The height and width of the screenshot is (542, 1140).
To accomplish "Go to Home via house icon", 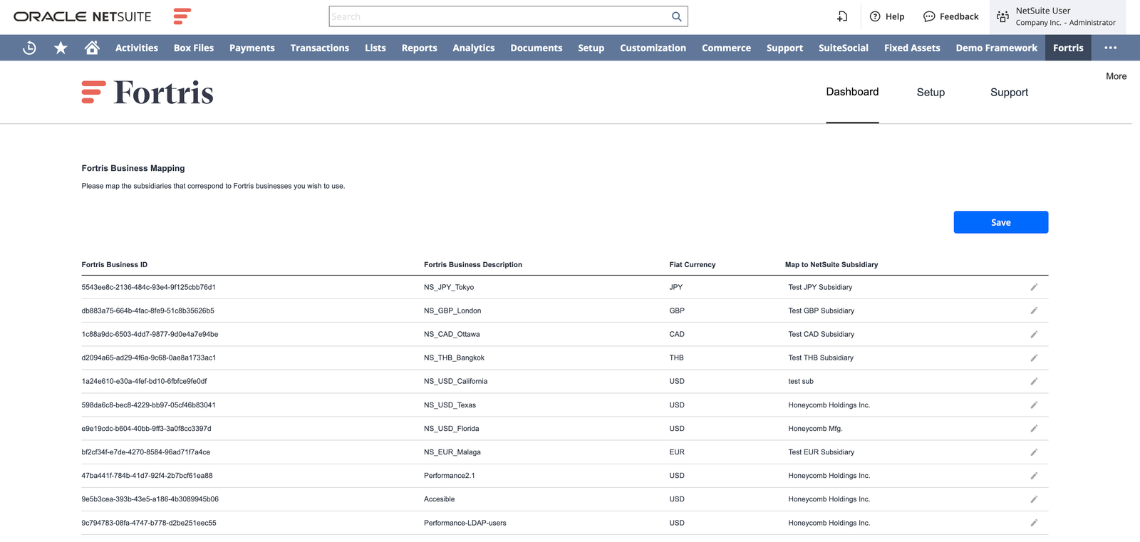I will point(92,48).
